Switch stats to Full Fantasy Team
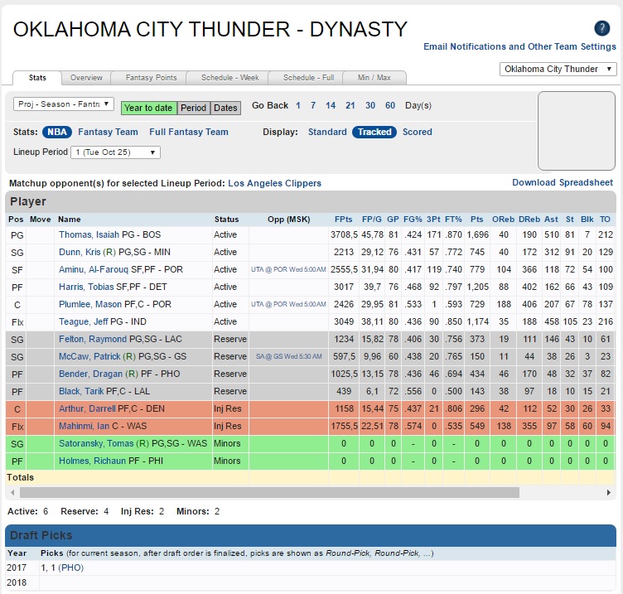 click(x=189, y=132)
